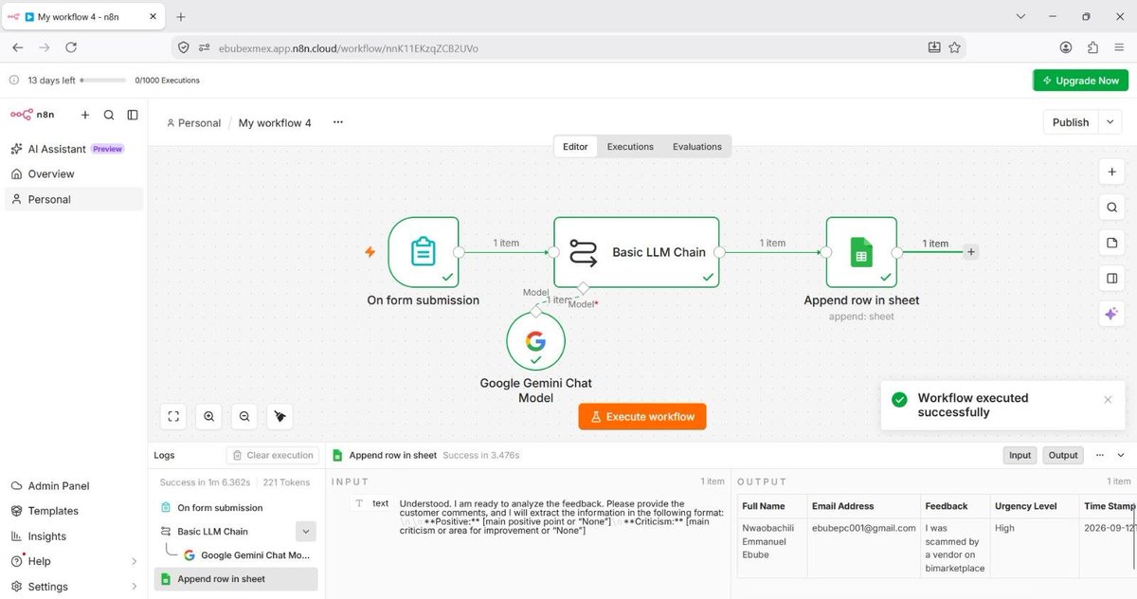Click canvas search icon on right toolbar
Viewport: 1137px width, 599px height.
coord(1111,208)
